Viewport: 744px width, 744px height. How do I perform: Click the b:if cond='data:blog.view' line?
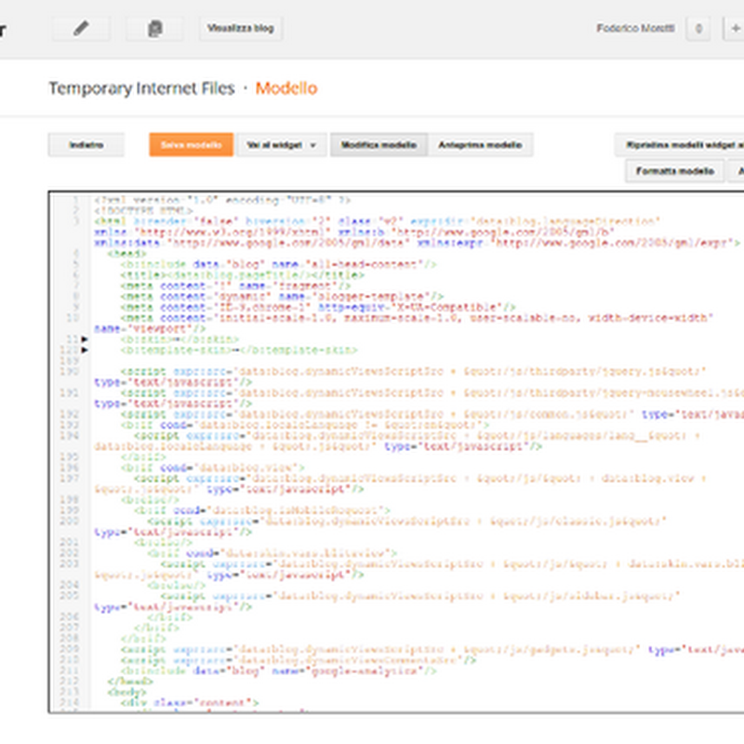click(x=213, y=468)
